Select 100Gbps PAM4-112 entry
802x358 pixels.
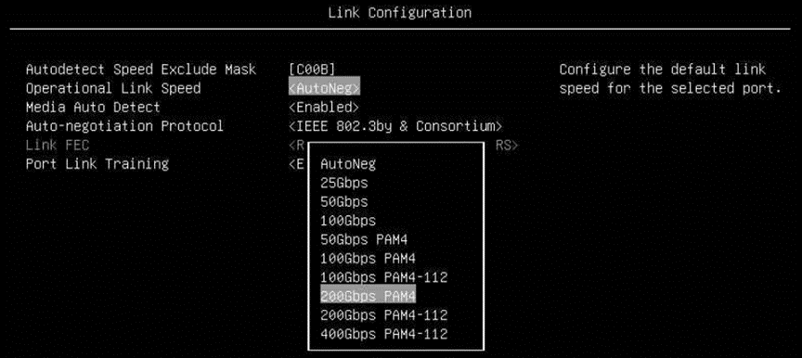click(383, 277)
